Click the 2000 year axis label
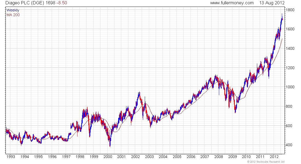The image size is (301, 164). pyautogui.click(x=108, y=157)
